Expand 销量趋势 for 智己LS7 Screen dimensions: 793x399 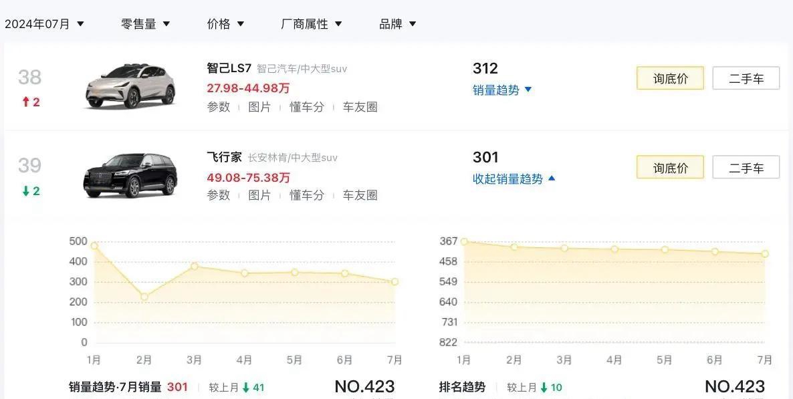[502, 90]
